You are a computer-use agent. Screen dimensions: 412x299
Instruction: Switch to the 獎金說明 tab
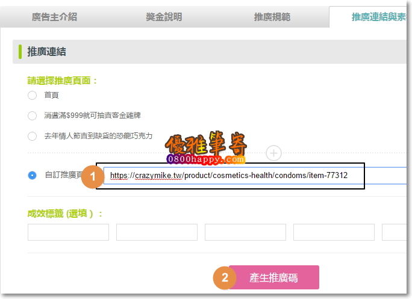coord(164,17)
